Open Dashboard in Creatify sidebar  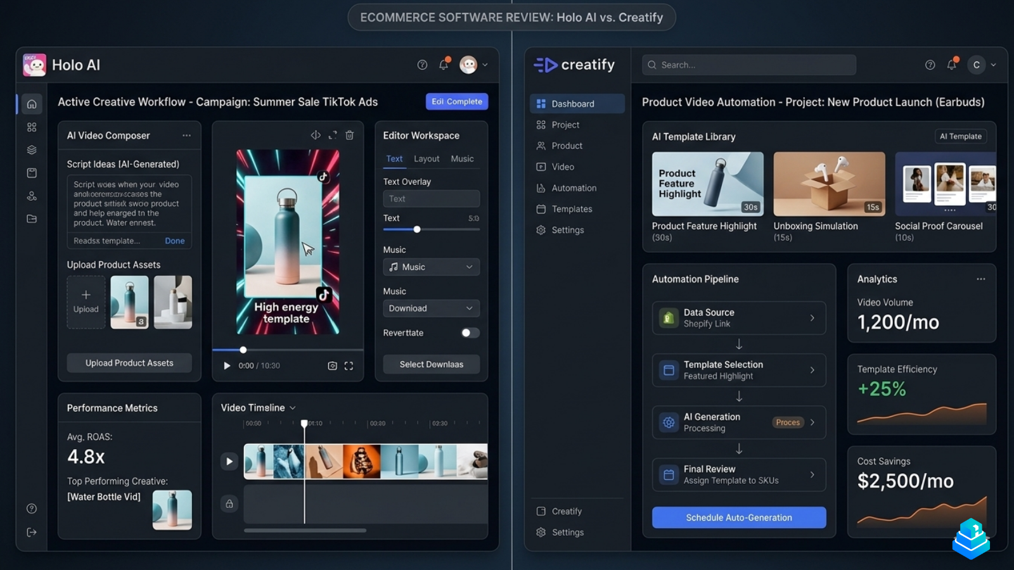click(x=577, y=104)
